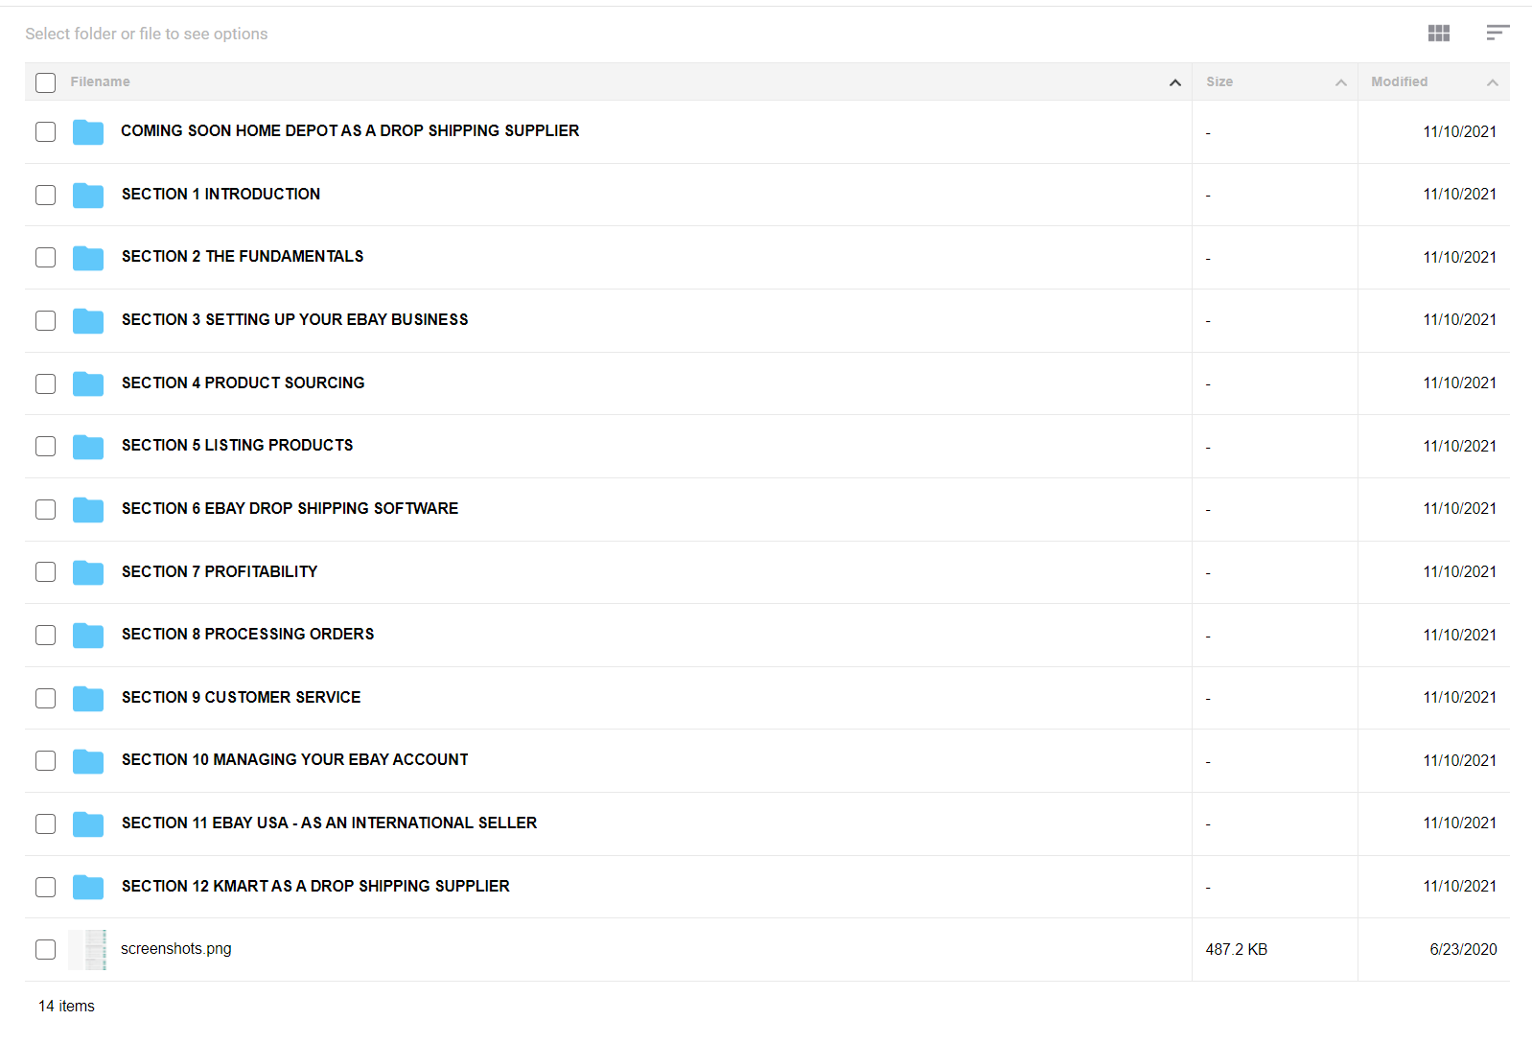Check SECTION 3 SETTING UP YOUR EBAY BUSINESS box
The width and height of the screenshot is (1532, 1043).
45,320
